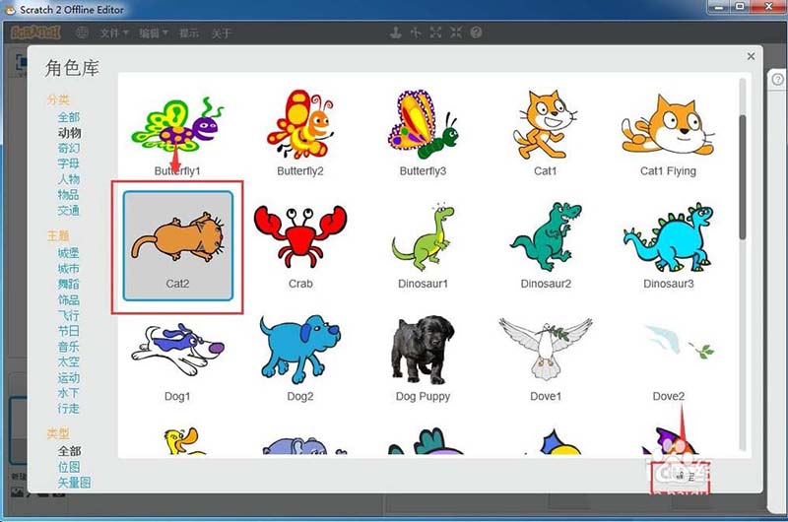Filter by 交通 category
Screen dimensions: 788x522
pyautogui.click(x=69, y=211)
